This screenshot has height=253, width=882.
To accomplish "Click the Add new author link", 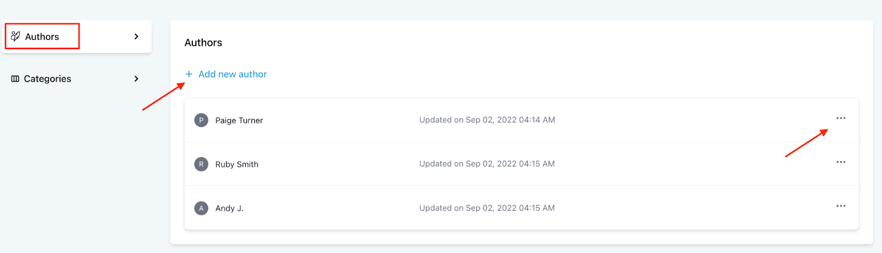I will 233,74.
